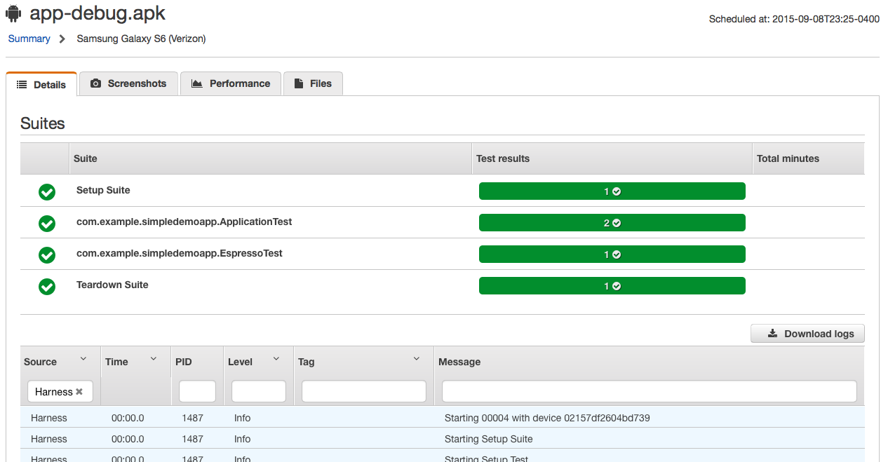Viewport: 881px width, 462px height.
Task: Click the Android robot icon beside app-debug.apk
Action: 13,13
